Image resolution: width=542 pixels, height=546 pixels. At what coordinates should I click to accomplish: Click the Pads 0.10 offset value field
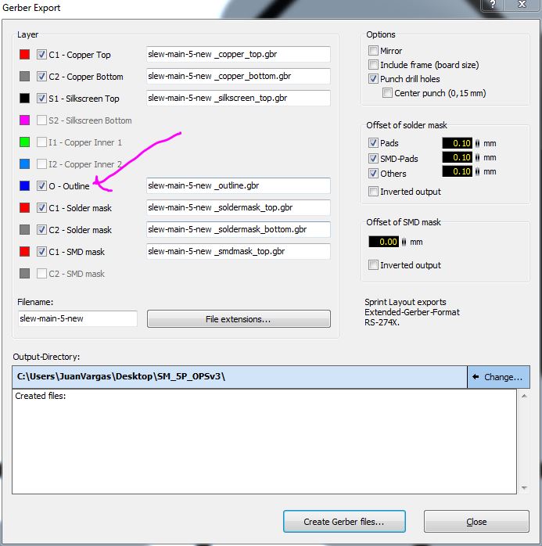click(x=457, y=143)
